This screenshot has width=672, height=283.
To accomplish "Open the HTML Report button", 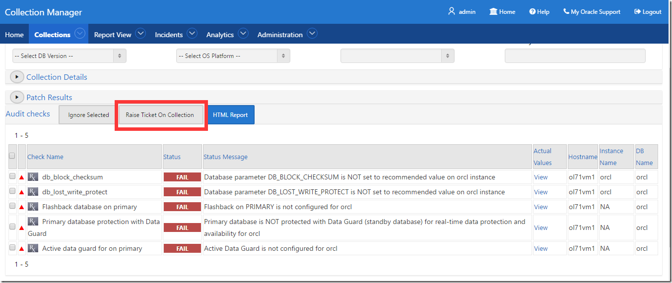I will 230,115.
